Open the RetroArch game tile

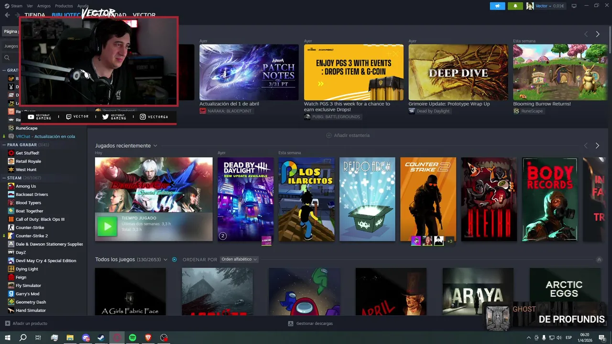click(x=367, y=199)
